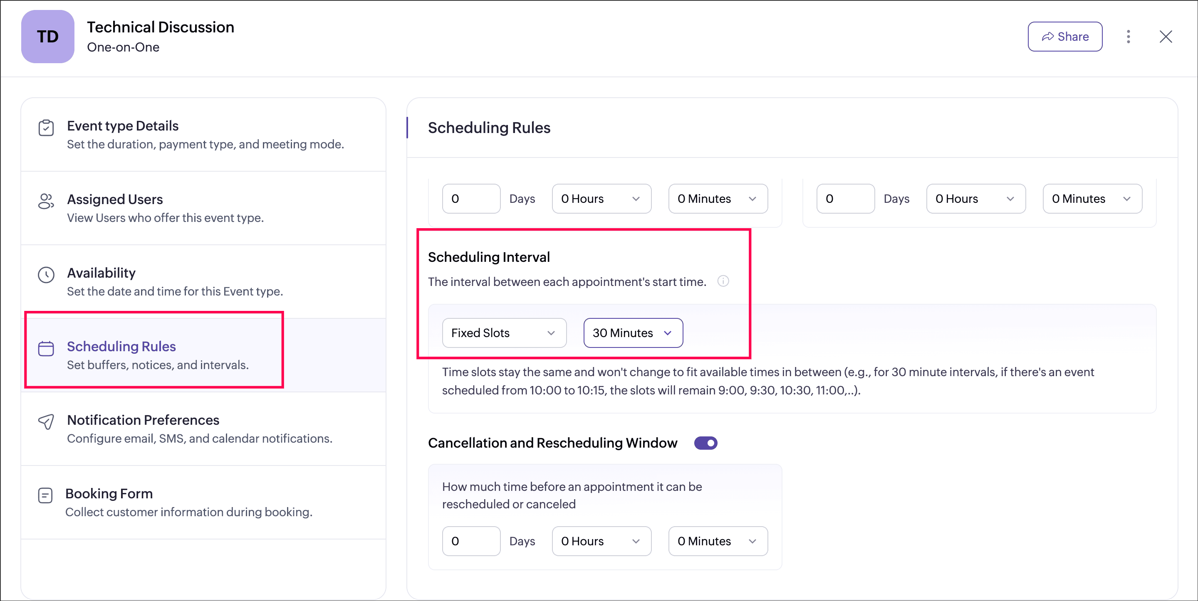Click 'How much time before an appointment' text

(x=572, y=495)
